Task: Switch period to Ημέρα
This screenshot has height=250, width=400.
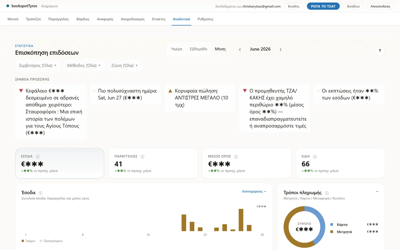Action: 177,49
